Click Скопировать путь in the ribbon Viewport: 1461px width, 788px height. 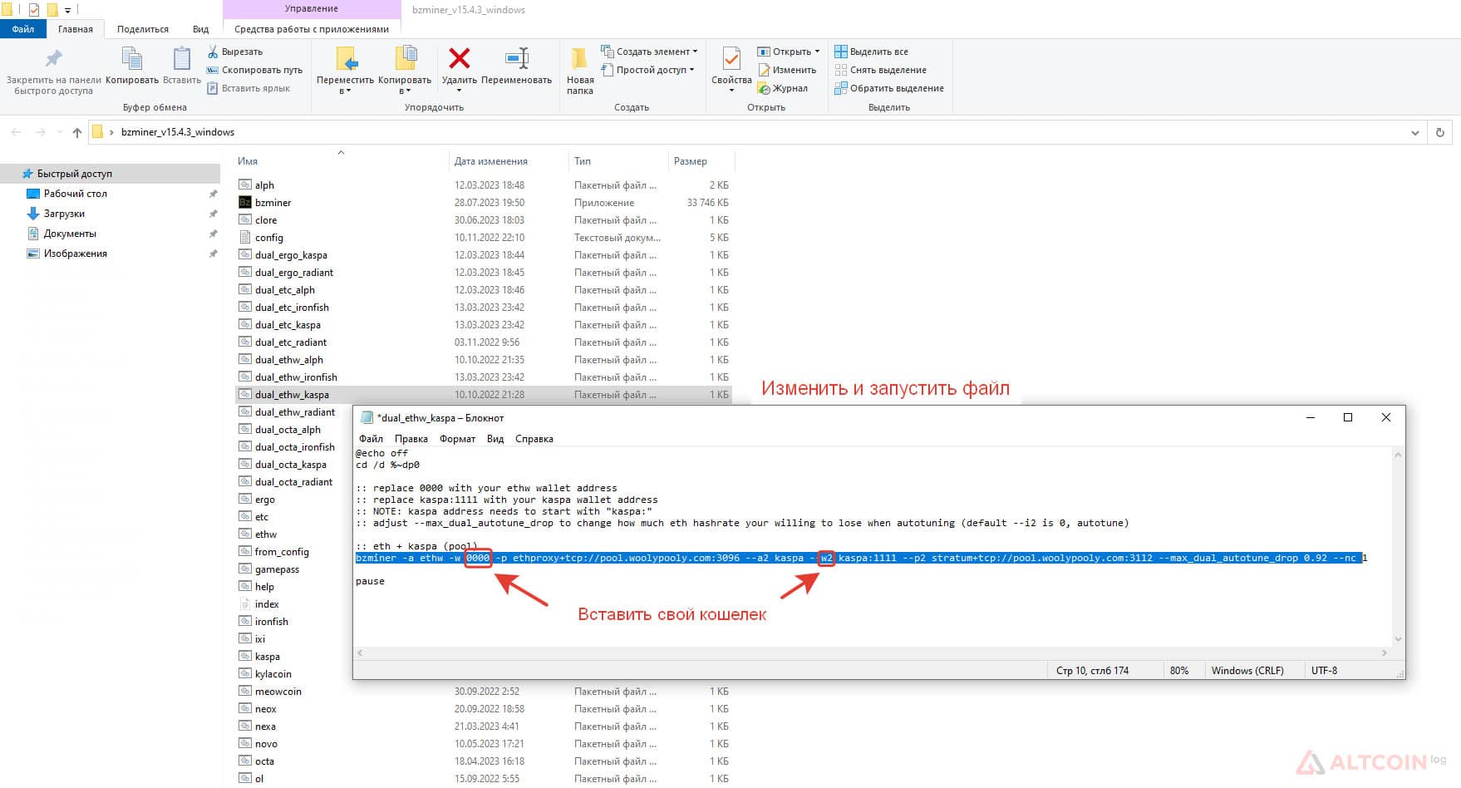(254, 70)
